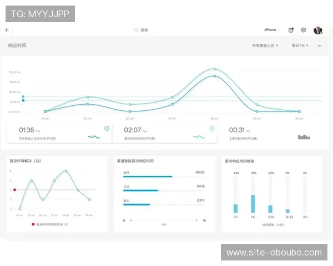Click the area chart icon beside 00:31

(304, 136)
